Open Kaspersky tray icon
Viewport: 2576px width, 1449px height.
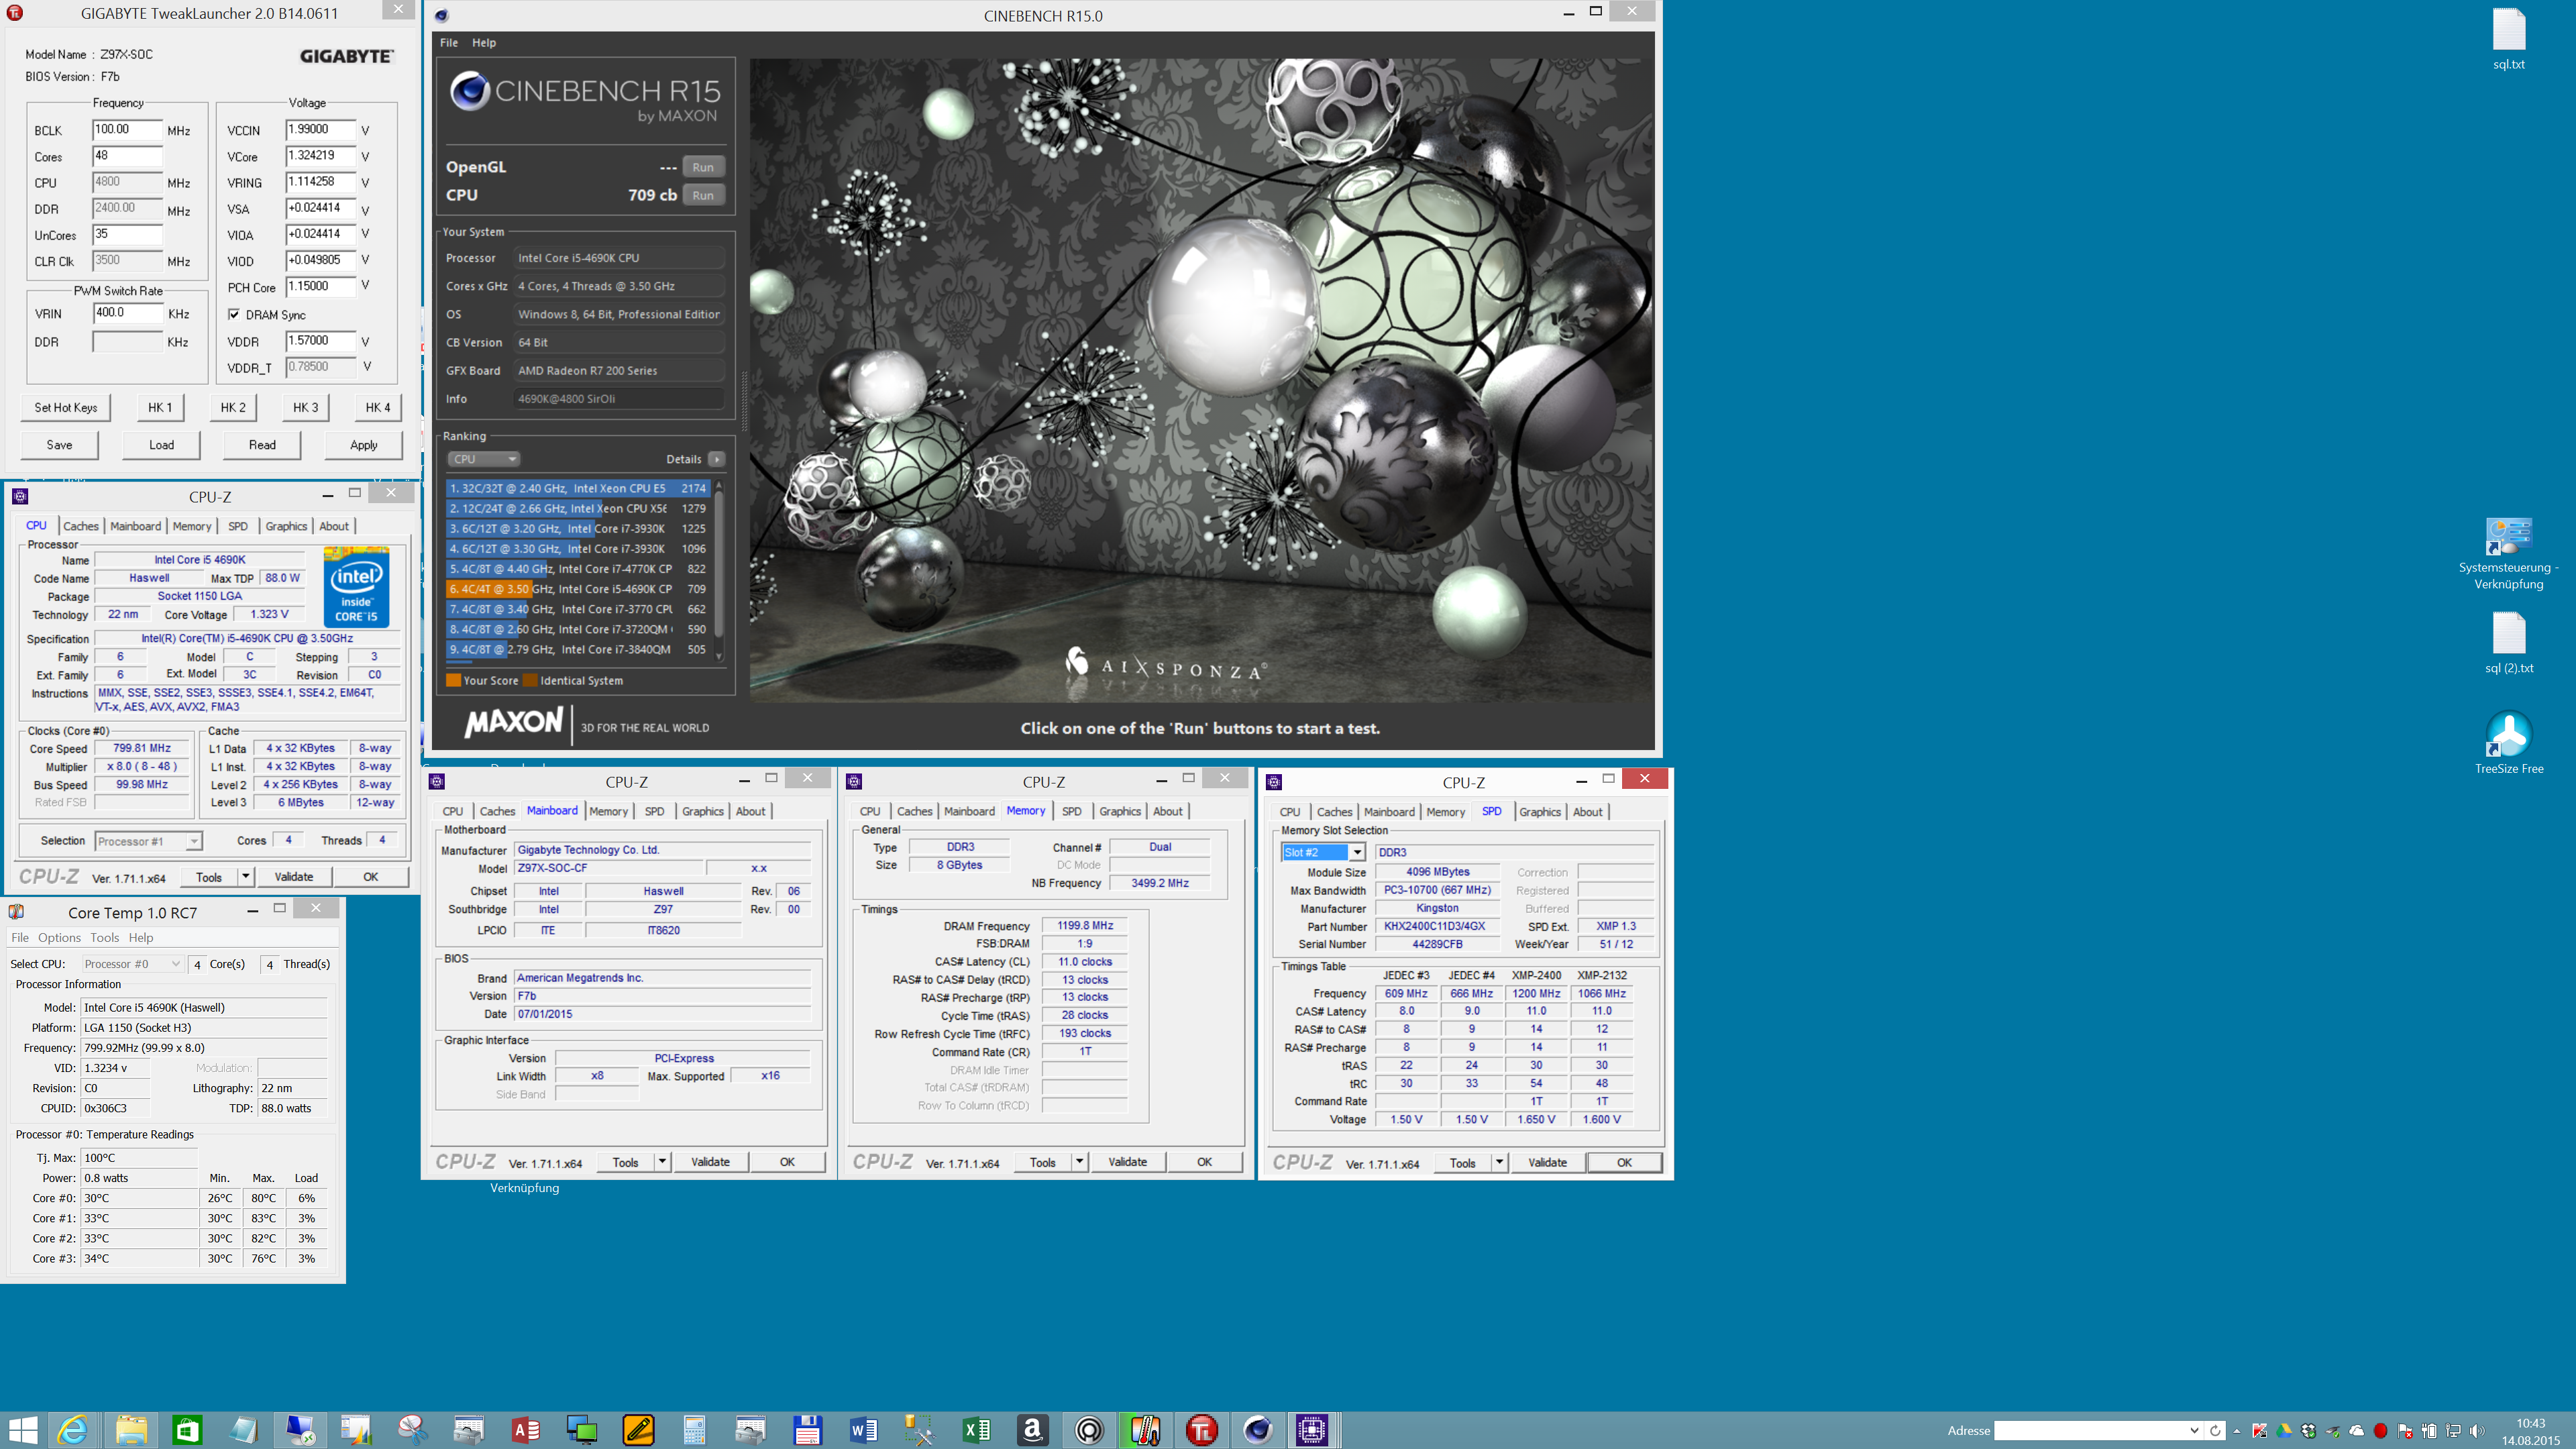click(x=2259, y=1431)
